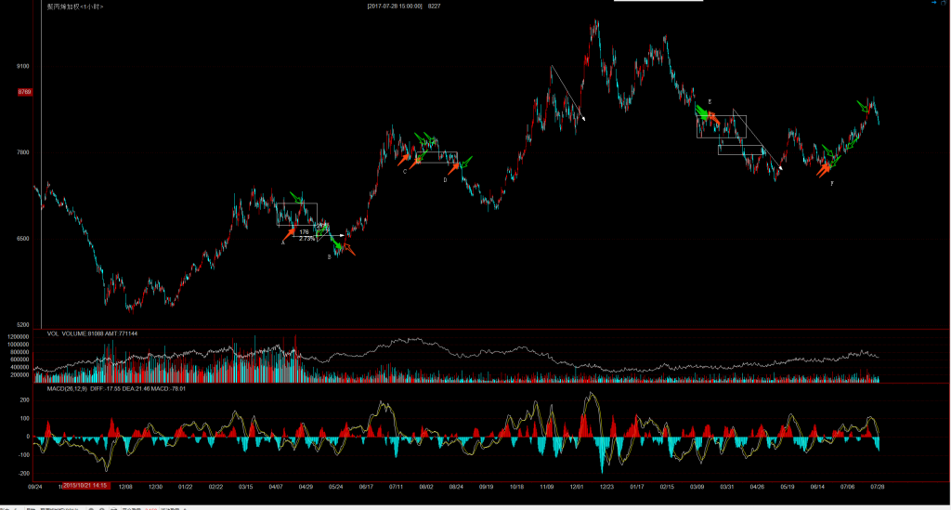Click the 9100 price level axis label
951x510 pixels.
click(x=23, y=67)
